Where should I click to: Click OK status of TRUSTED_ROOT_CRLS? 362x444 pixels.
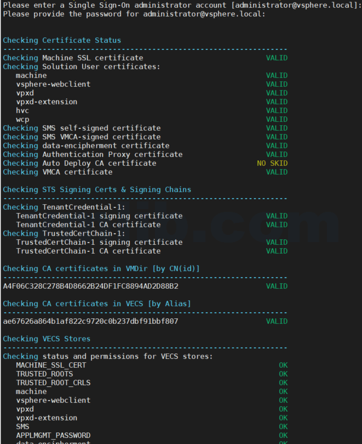[283, 383]
